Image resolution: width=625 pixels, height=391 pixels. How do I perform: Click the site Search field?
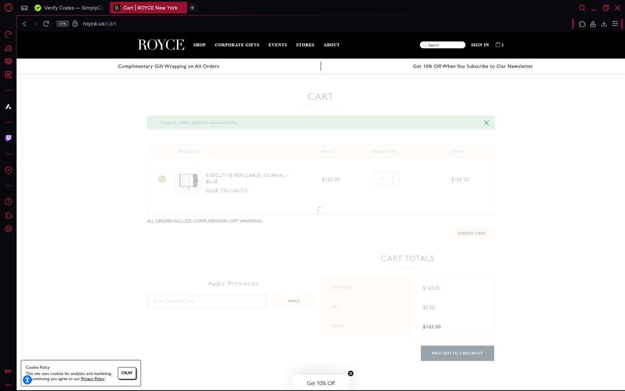click(x=442, y=45)
